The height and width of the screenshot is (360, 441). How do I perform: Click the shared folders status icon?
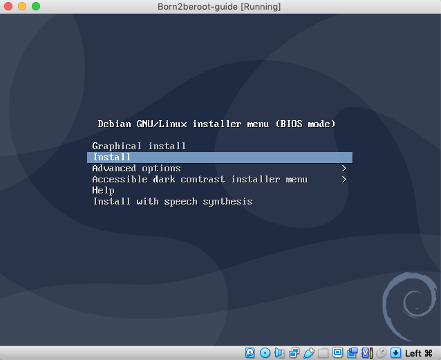pos(323,352)
